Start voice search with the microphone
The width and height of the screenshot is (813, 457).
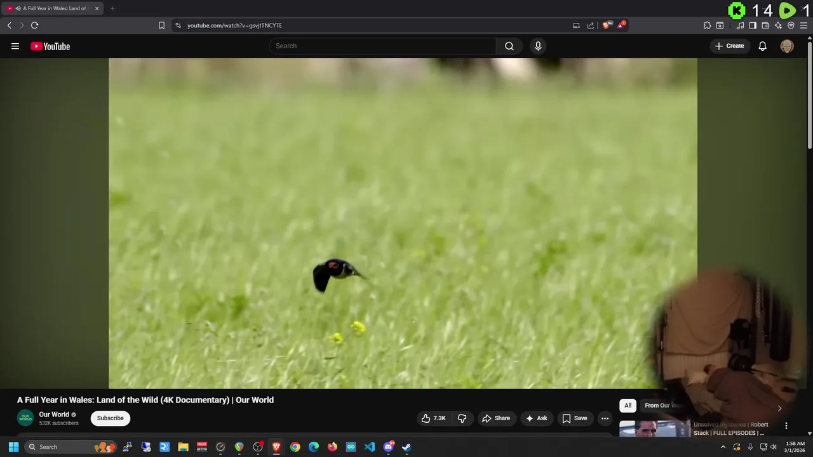538,46
